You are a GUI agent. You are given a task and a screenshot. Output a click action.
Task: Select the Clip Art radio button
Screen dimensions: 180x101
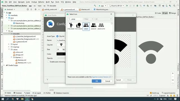click(57, 36)
